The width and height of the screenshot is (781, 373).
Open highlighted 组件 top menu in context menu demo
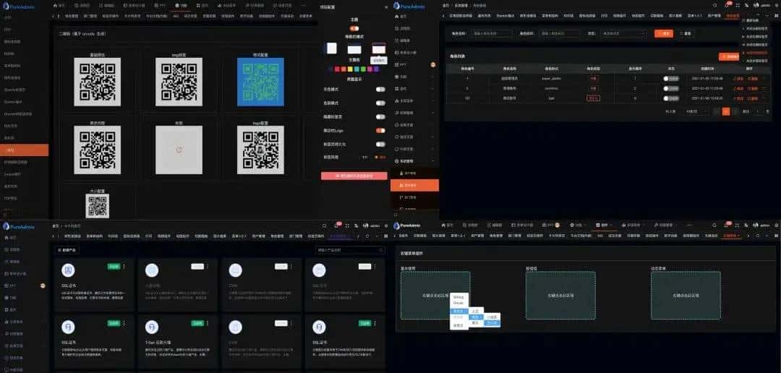[x=604, y=226]
